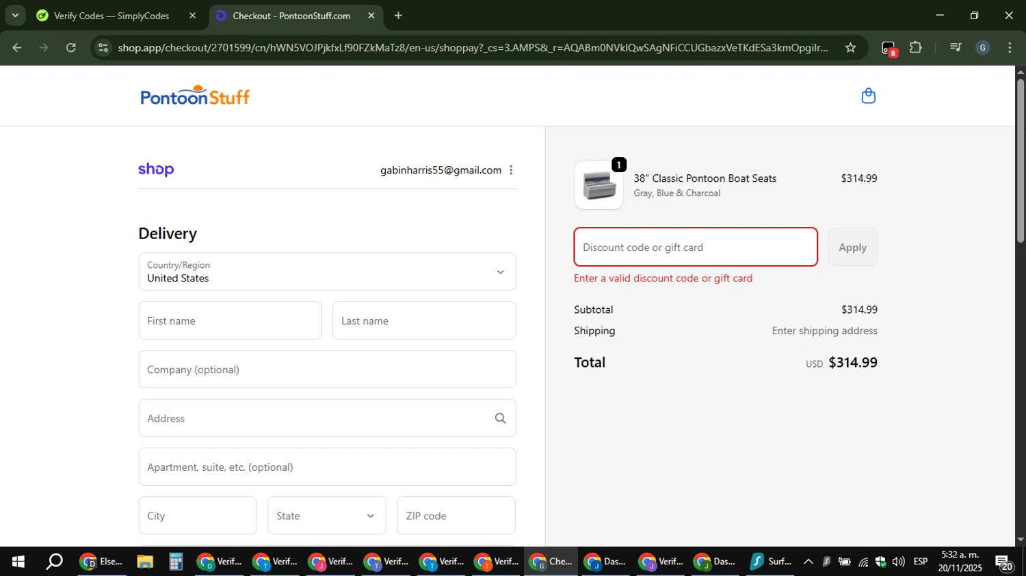Open File Explorer from the taskbar

[x=144, y=562]
